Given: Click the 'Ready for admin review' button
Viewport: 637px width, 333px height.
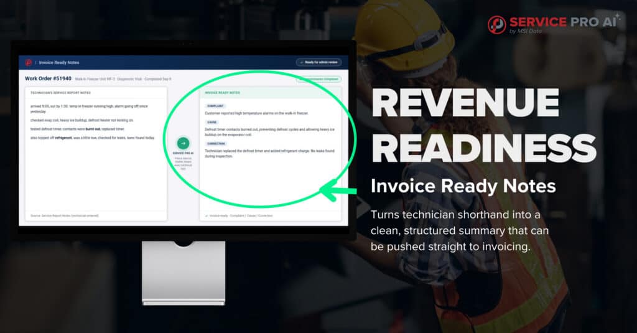Looking at the screenshot, I should pyautogui.click(x=319, y=62).
